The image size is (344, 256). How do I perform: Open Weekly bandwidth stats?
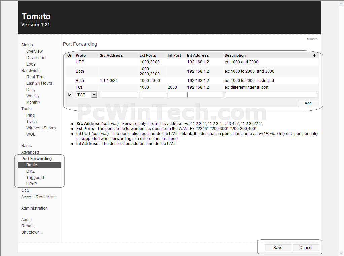click(x=33, y=96)
